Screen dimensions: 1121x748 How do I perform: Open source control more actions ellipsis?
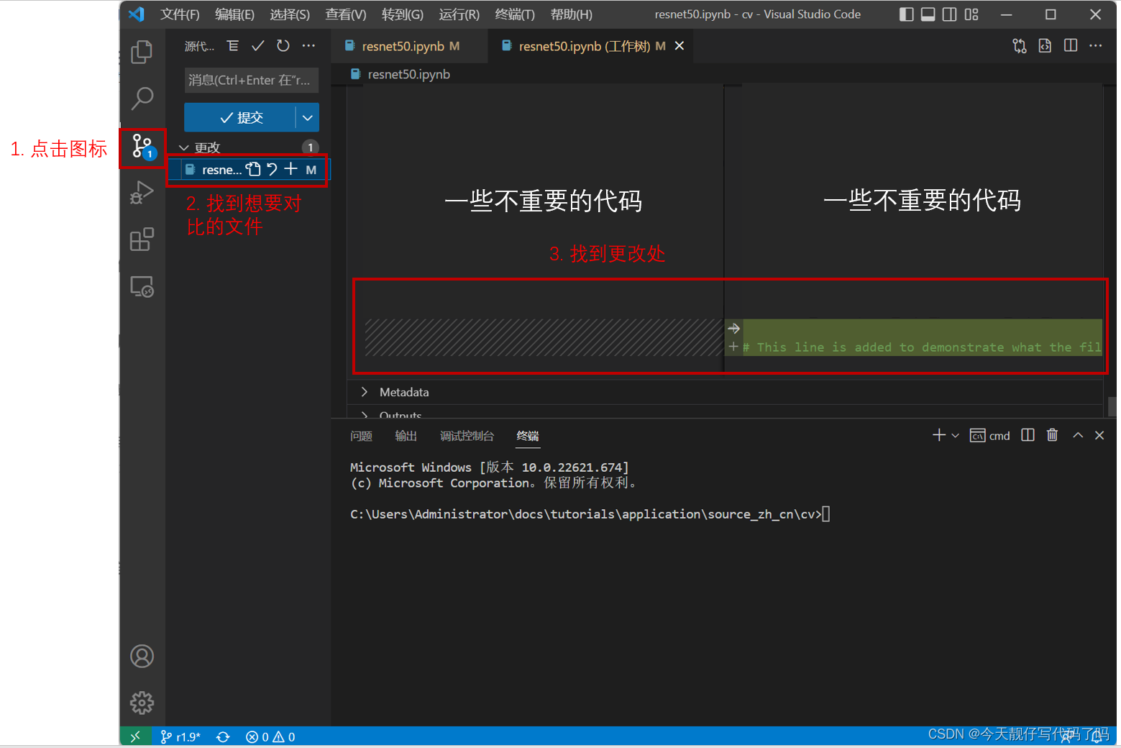pyautogui.click(x=308, y=46)
